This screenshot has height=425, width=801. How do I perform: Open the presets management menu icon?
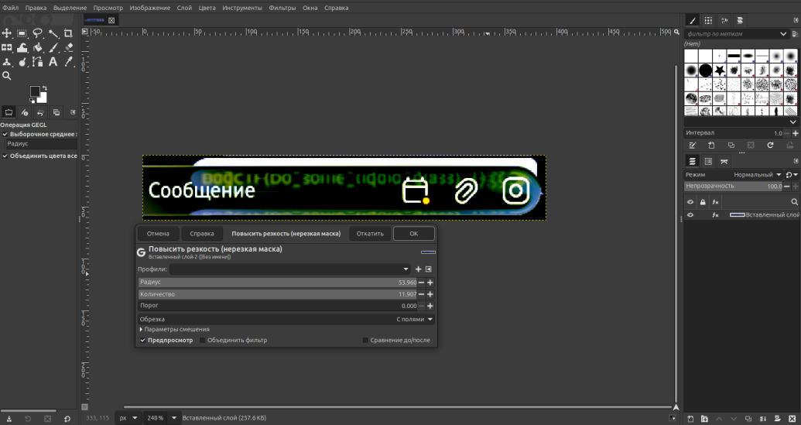(x=429, y=269)
